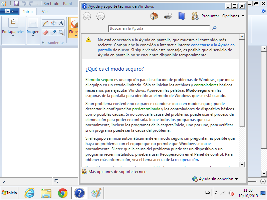Click the Buscar en la Ayuda field
The width and height of the screenshot is (267, 200).
[159, 28]
